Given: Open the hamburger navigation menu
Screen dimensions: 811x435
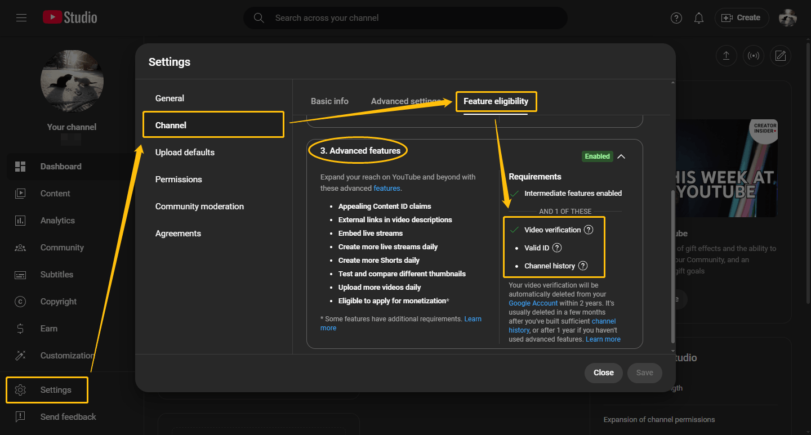Looking at the screenshot, I should pyautogui.click(x=21, y=18).
